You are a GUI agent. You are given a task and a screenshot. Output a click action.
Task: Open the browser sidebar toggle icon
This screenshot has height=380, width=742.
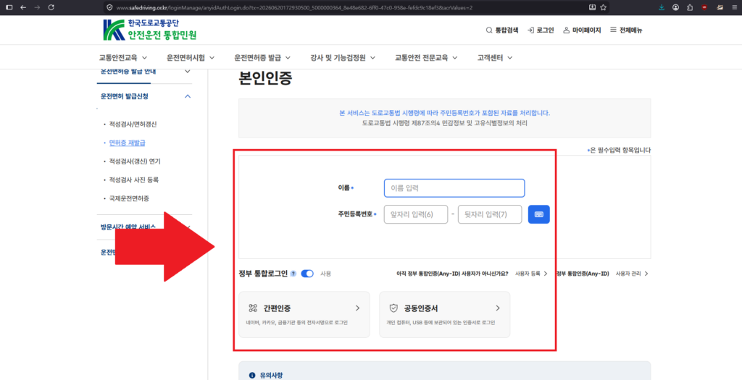(x=9, y=7)
